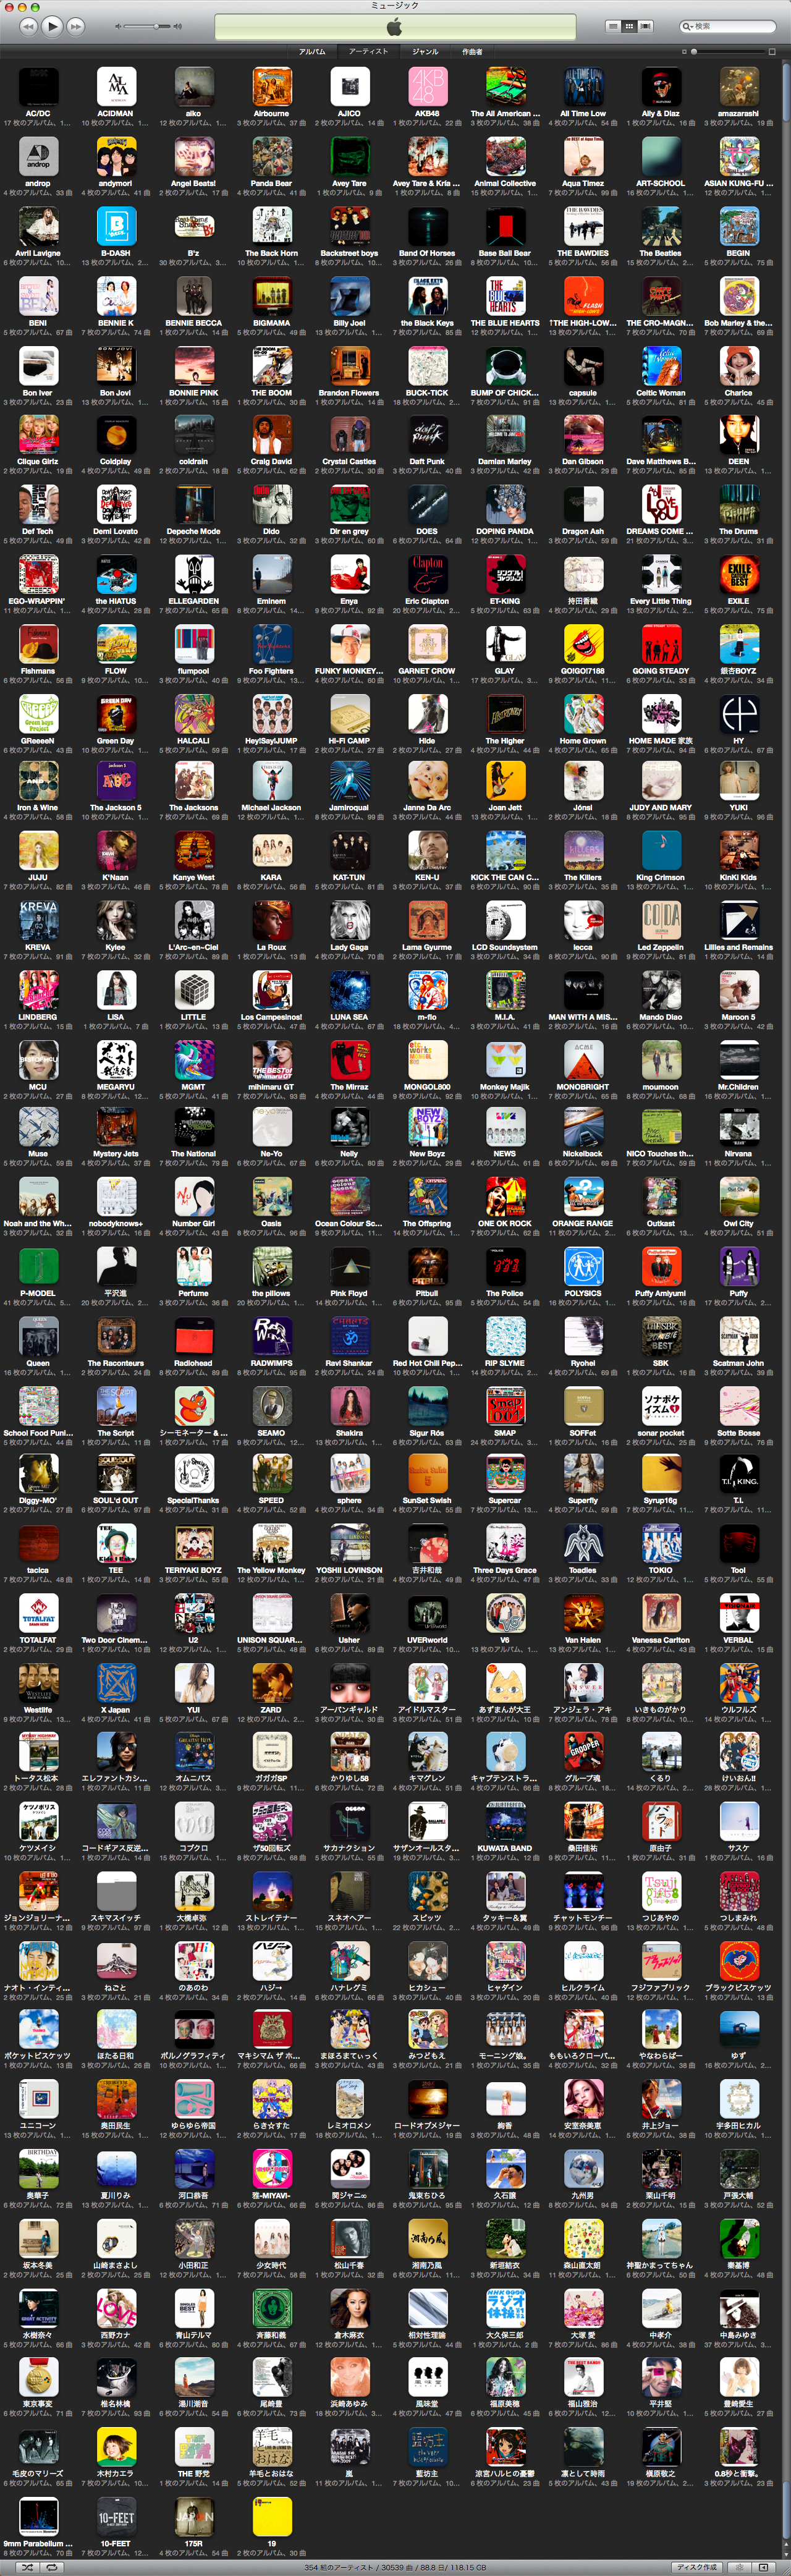Open the Sigur Rós artist artwork
791x2576 pixels.
427,1407
